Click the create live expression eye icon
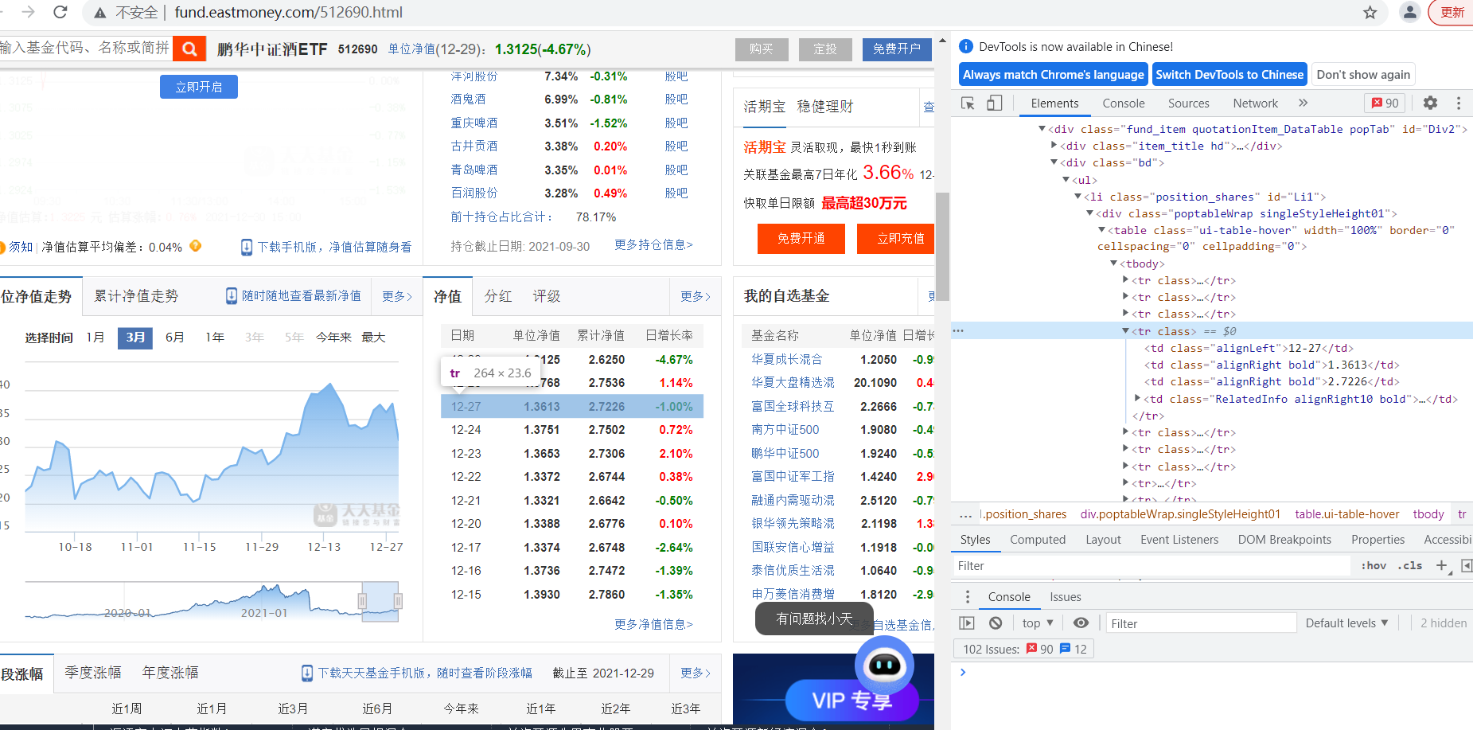The image size is (1473, 730). coord(1081,623)
